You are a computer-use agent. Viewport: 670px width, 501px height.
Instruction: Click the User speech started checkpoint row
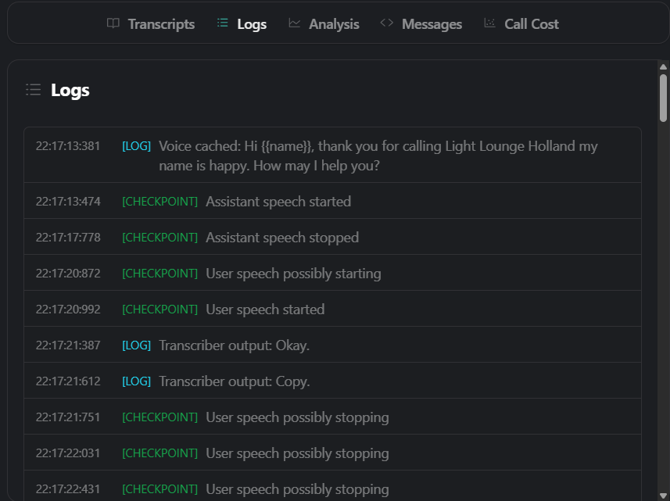coord(332,309)
